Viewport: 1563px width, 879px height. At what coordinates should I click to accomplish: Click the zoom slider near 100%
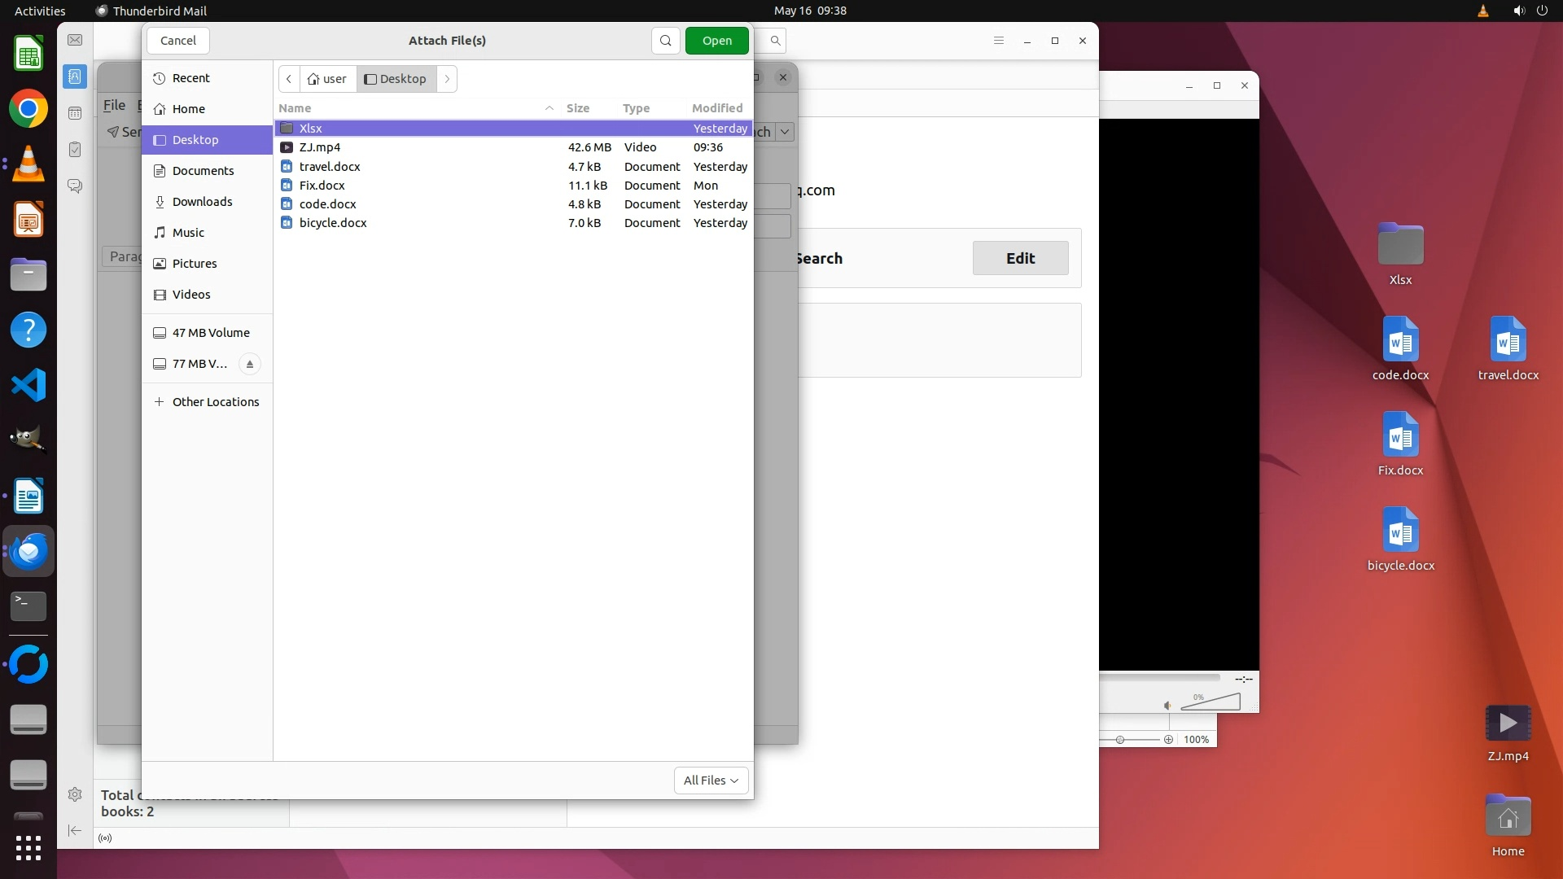click(1120, 739)
